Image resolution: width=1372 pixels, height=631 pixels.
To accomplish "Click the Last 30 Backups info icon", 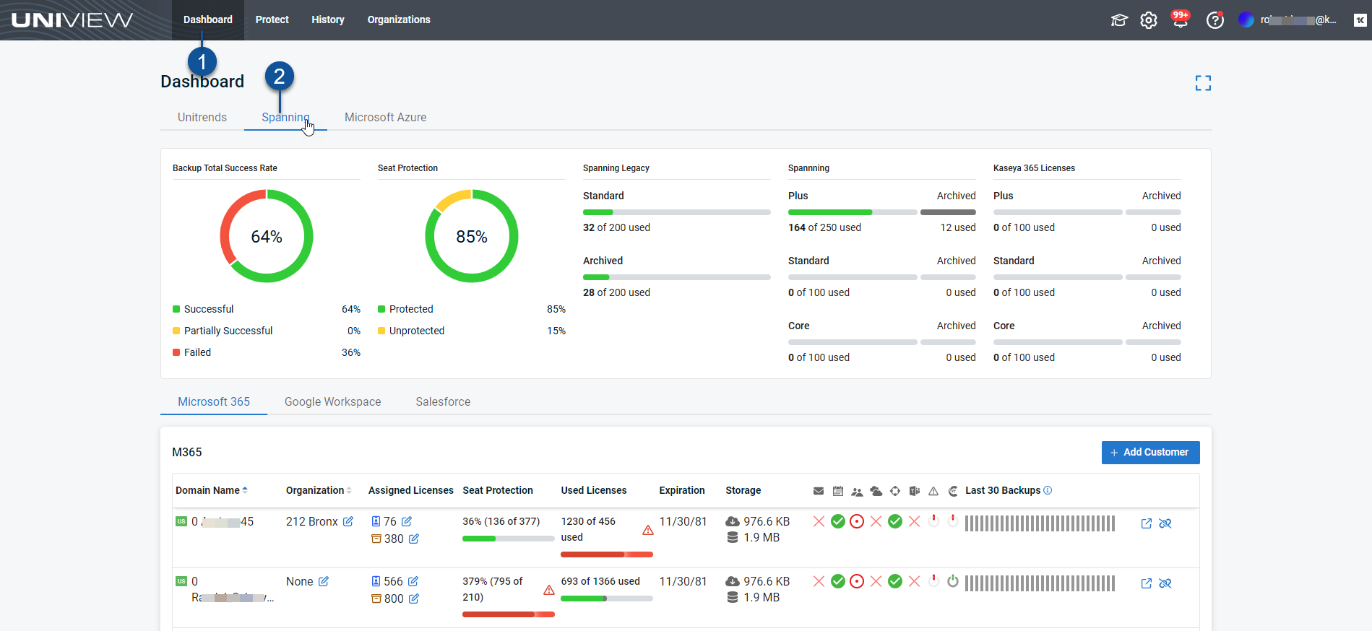I will point(1048,490).
